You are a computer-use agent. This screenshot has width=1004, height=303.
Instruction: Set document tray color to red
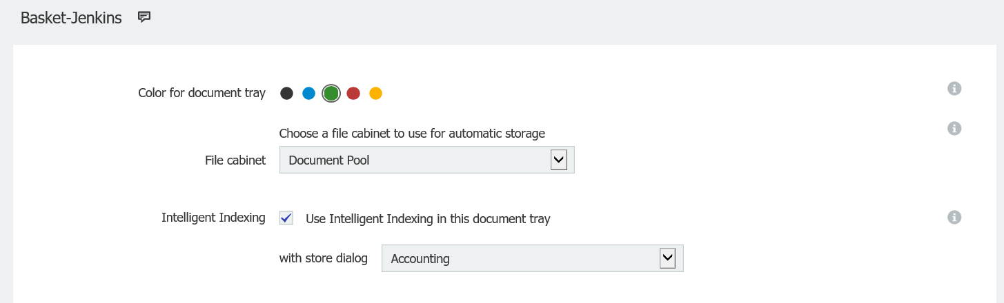pos(353,94)
